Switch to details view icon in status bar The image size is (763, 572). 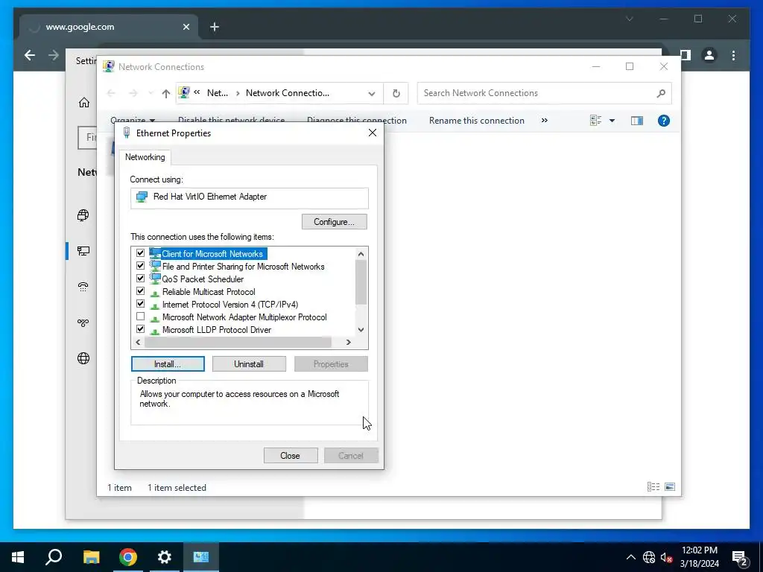coord(653,487)
